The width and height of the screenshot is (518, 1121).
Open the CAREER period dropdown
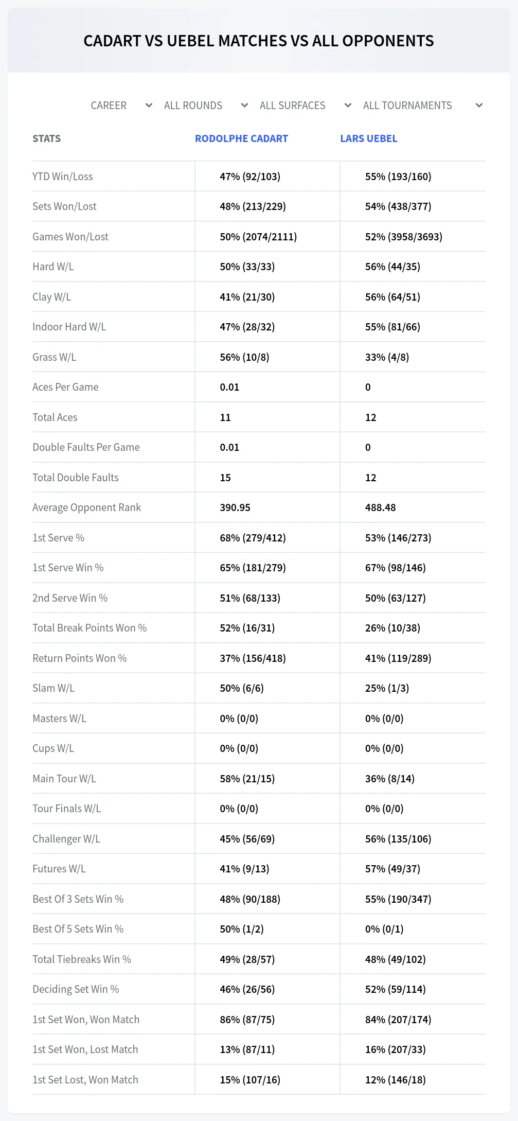click(x=122, y=106)
